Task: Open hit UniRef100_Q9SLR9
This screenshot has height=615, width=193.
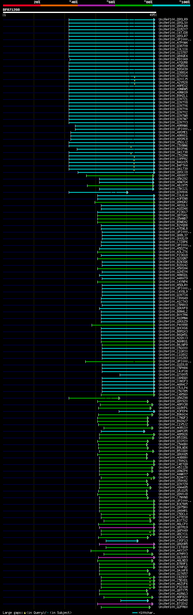Action: [x=173, y=20]
